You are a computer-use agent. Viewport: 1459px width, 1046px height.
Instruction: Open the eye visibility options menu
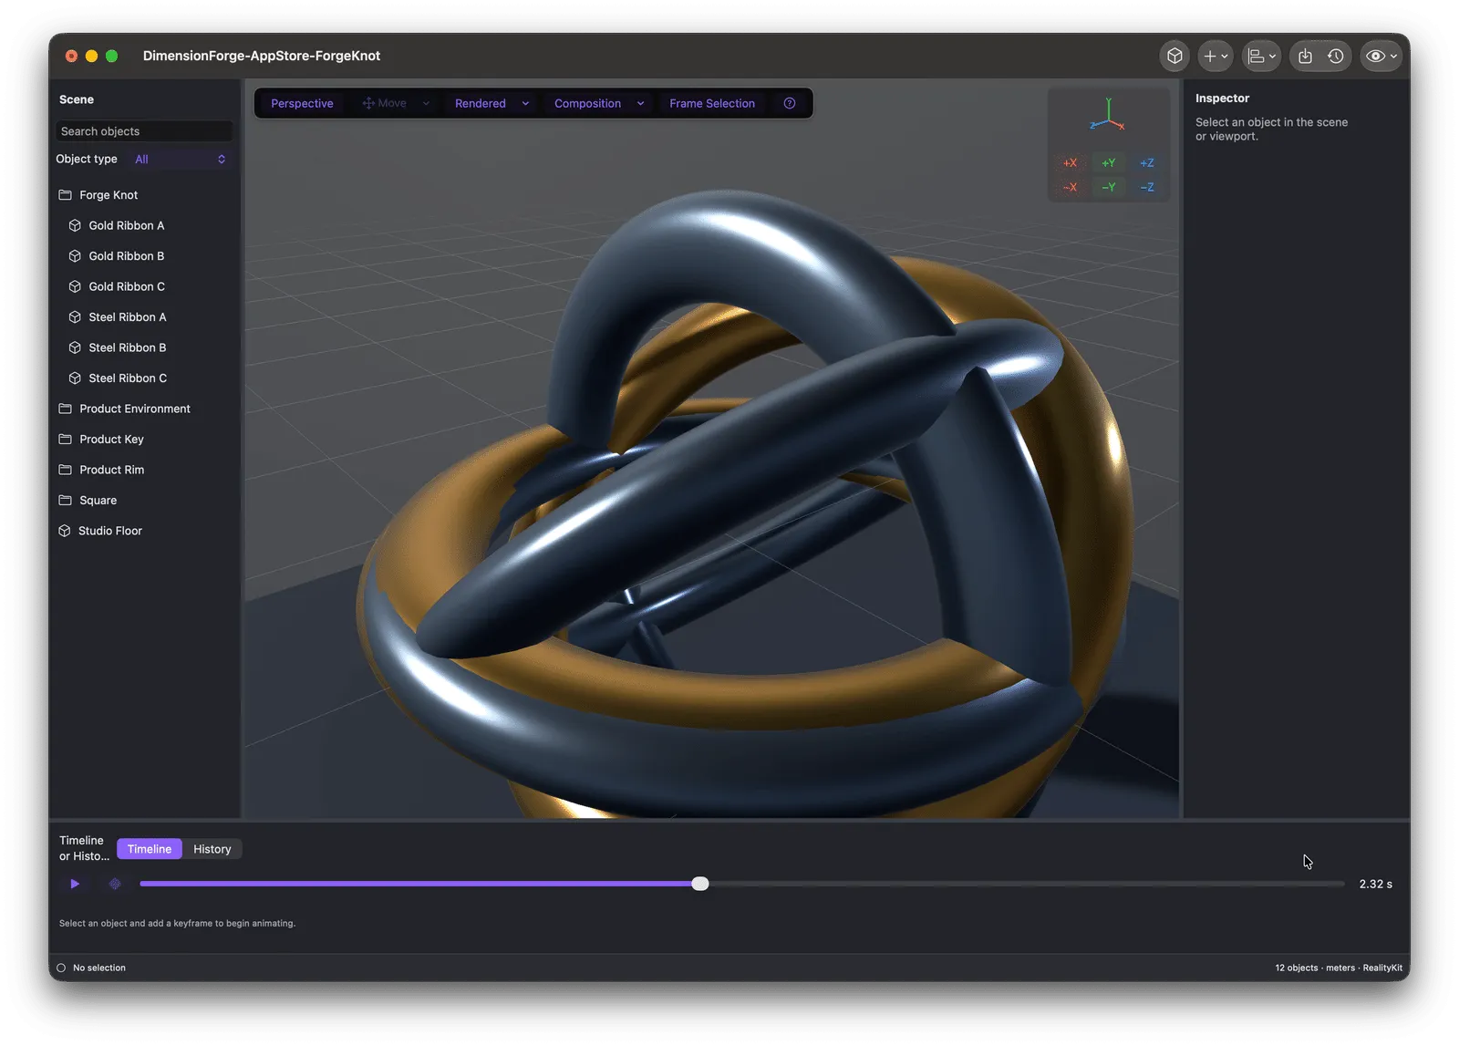tap(1381, 56)
